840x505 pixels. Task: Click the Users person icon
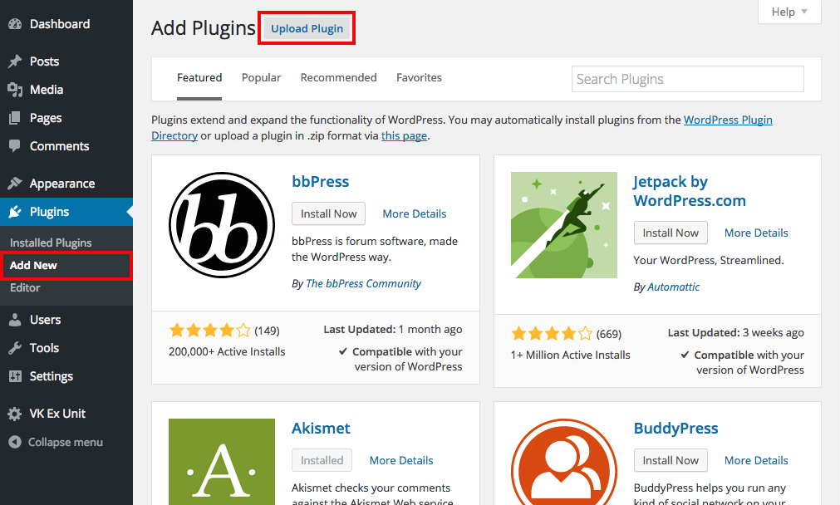pos(15,320)
